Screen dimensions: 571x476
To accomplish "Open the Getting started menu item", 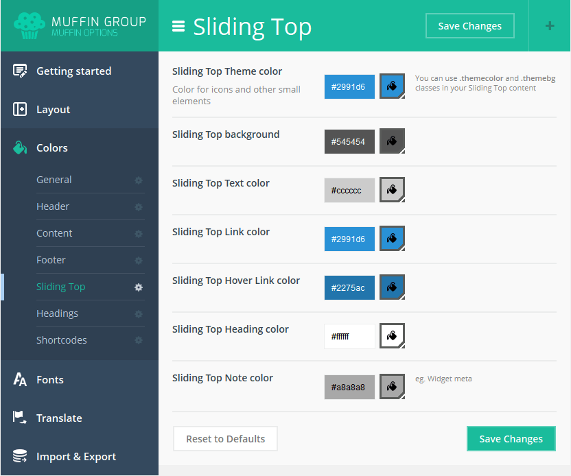I will (x=73, y=71).
